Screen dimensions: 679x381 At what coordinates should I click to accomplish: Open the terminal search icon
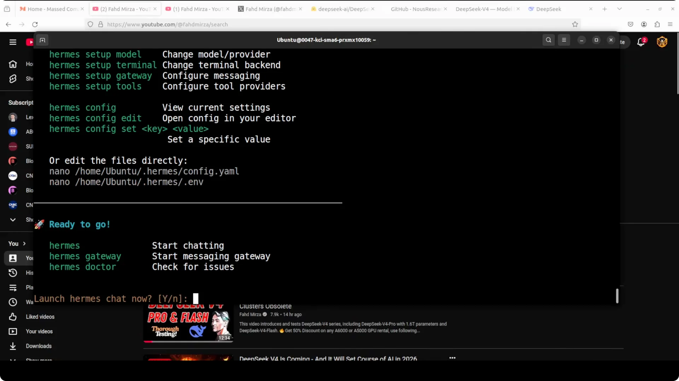549,40
